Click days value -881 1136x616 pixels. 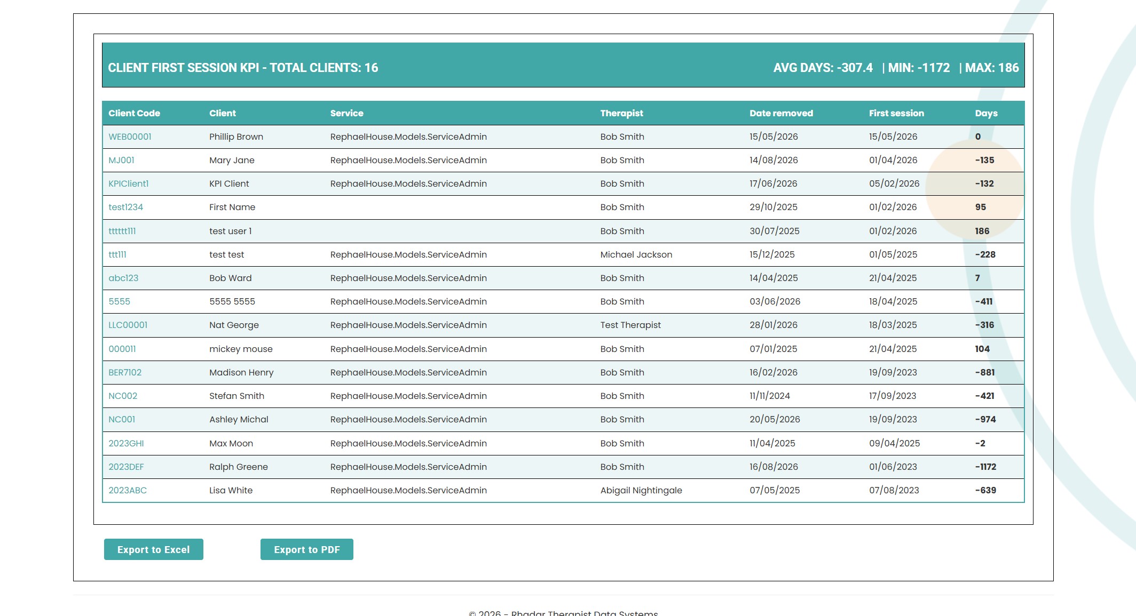pos(984,372)
